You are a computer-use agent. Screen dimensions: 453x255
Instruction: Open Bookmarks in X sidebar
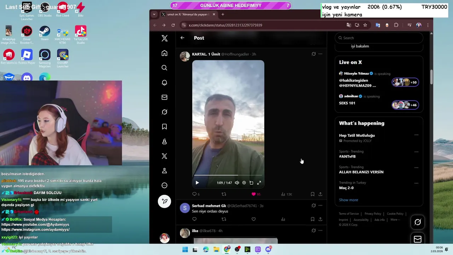[164, 126]
